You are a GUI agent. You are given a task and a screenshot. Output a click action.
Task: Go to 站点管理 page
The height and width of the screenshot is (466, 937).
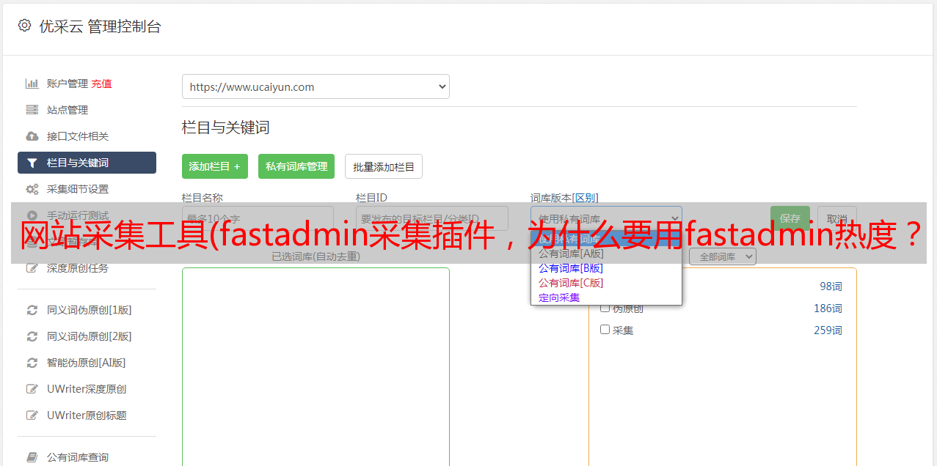(x=68, y=110)
